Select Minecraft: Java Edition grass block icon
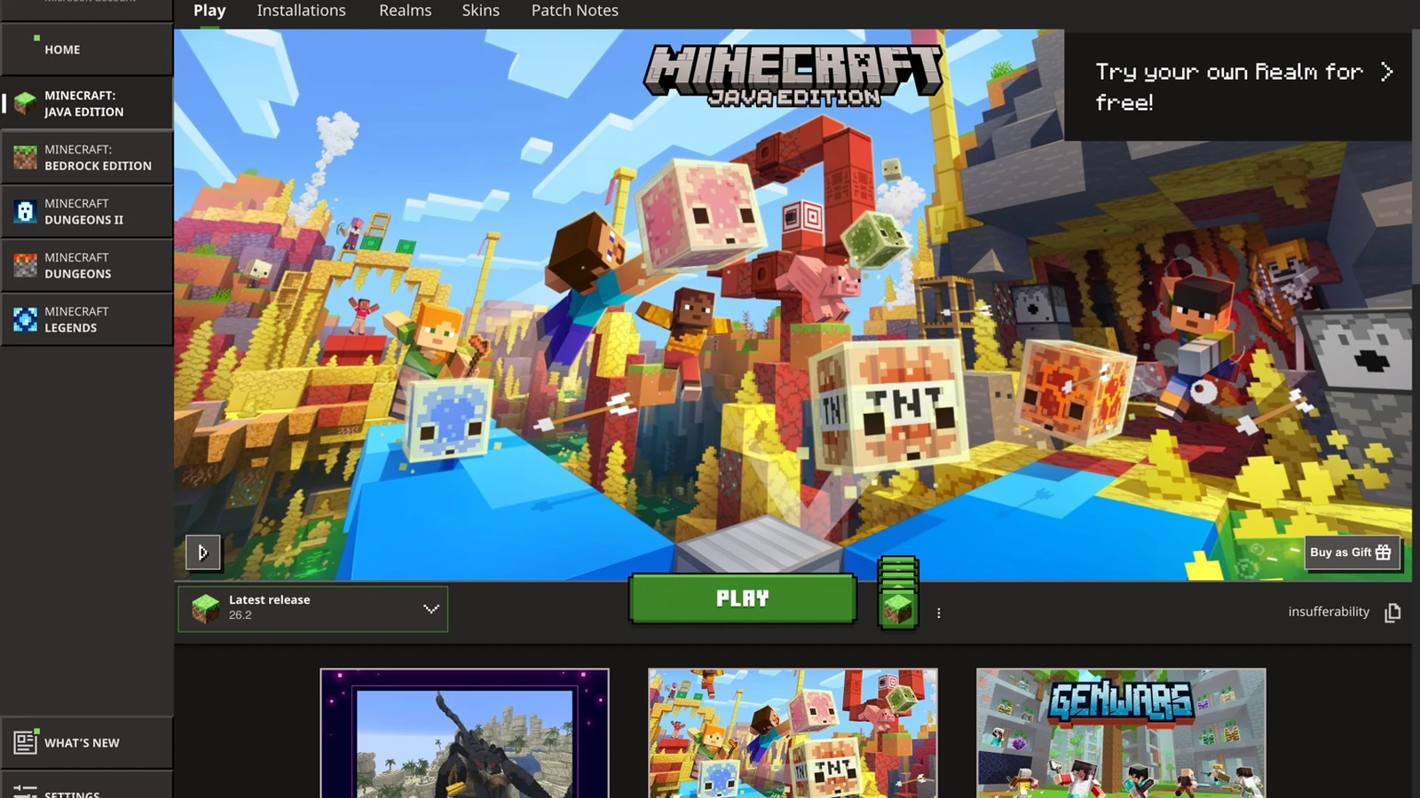The image size is (1420, 798). pyautogui.click(x=26, y=104)
